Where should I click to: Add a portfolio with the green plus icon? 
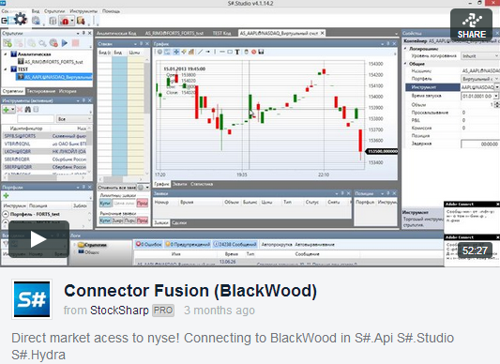coord(6,195)
